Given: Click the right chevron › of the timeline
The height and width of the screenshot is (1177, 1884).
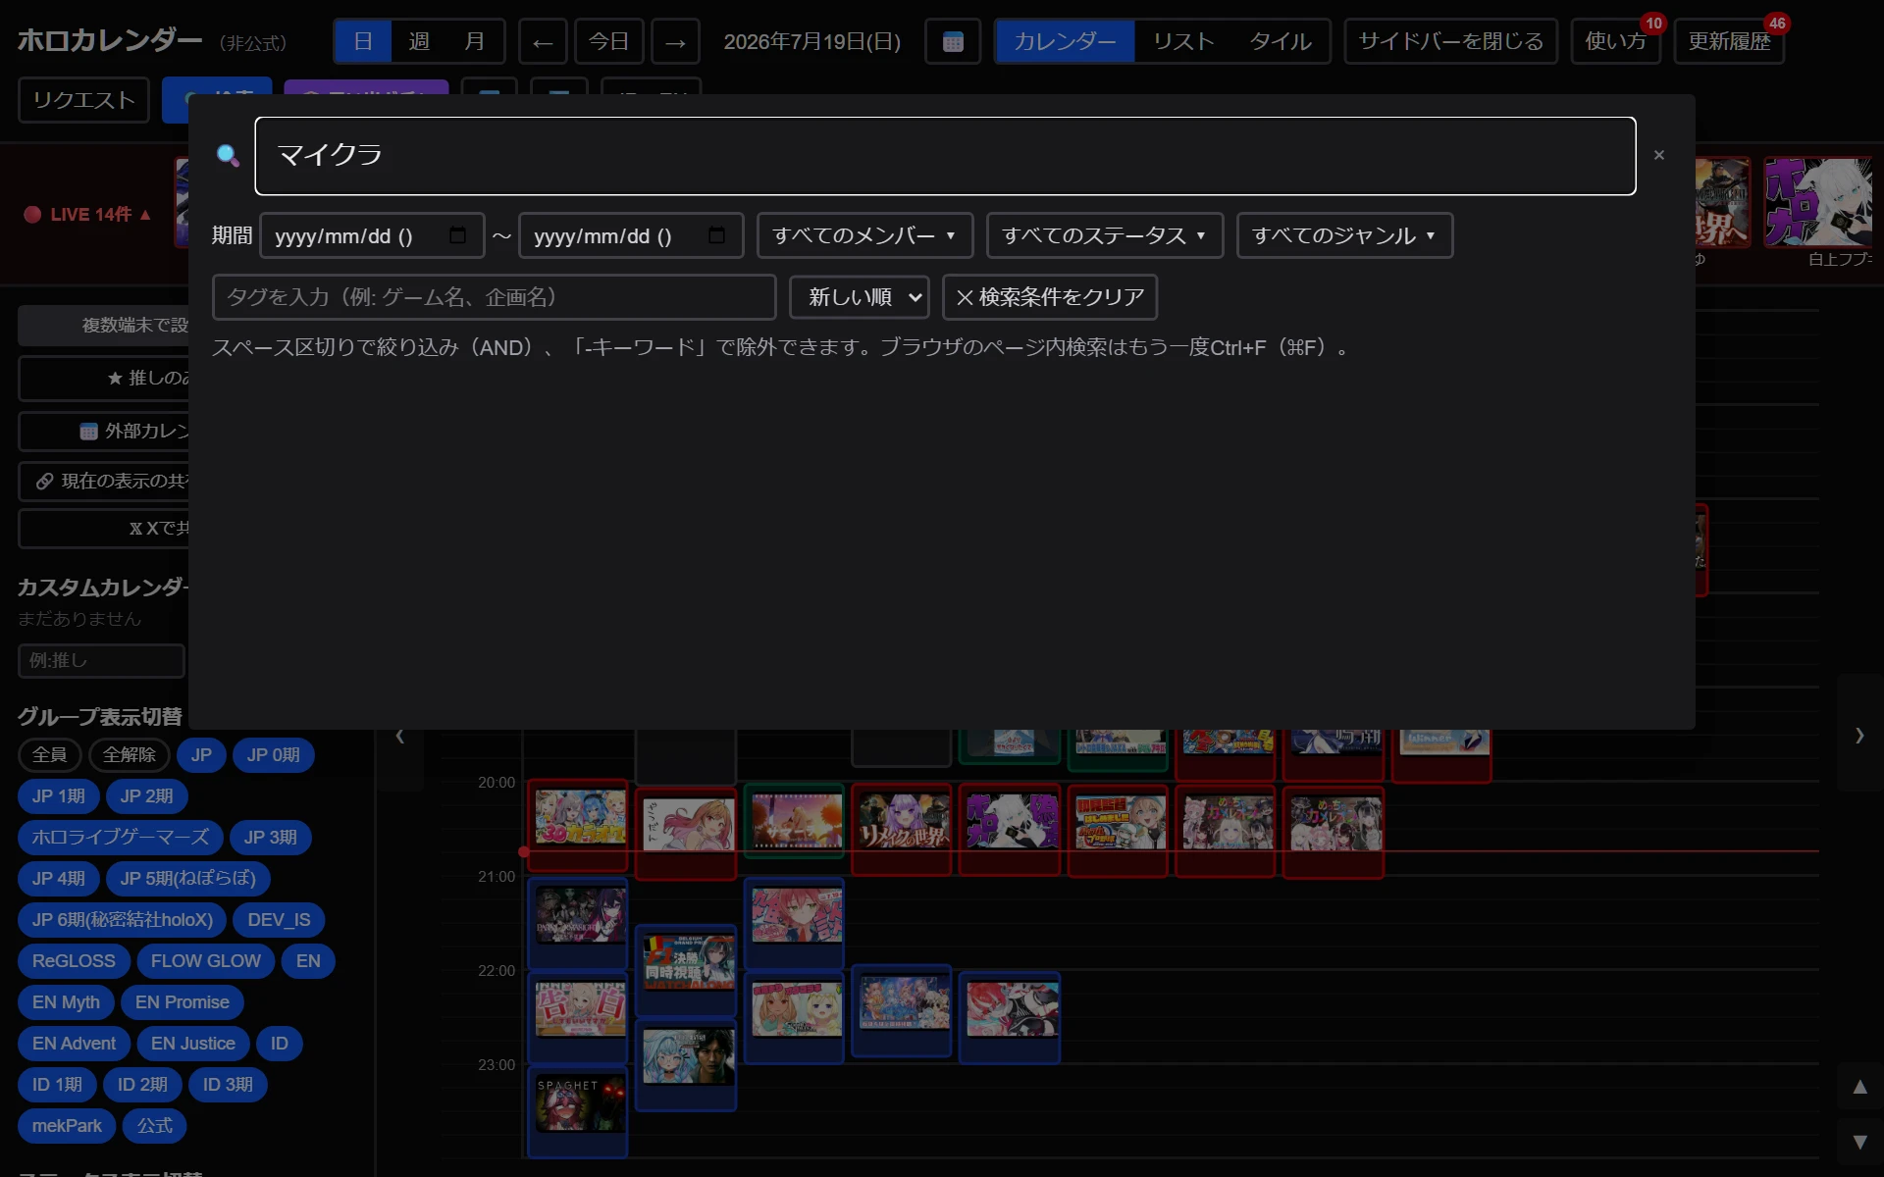Looking at the screenshot, I should coord(1859,735).
